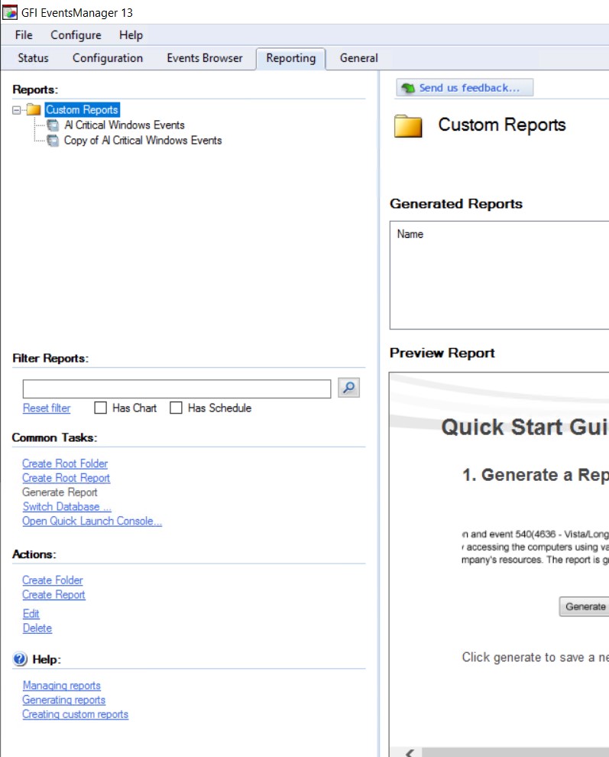Click the Custom Reports folder icon in the tree
The image size is (609, 757).
tap(34, 109)
